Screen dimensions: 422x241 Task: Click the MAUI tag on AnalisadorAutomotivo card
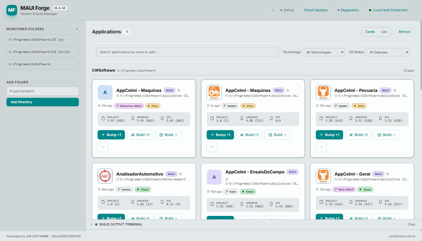coord(171,174)
